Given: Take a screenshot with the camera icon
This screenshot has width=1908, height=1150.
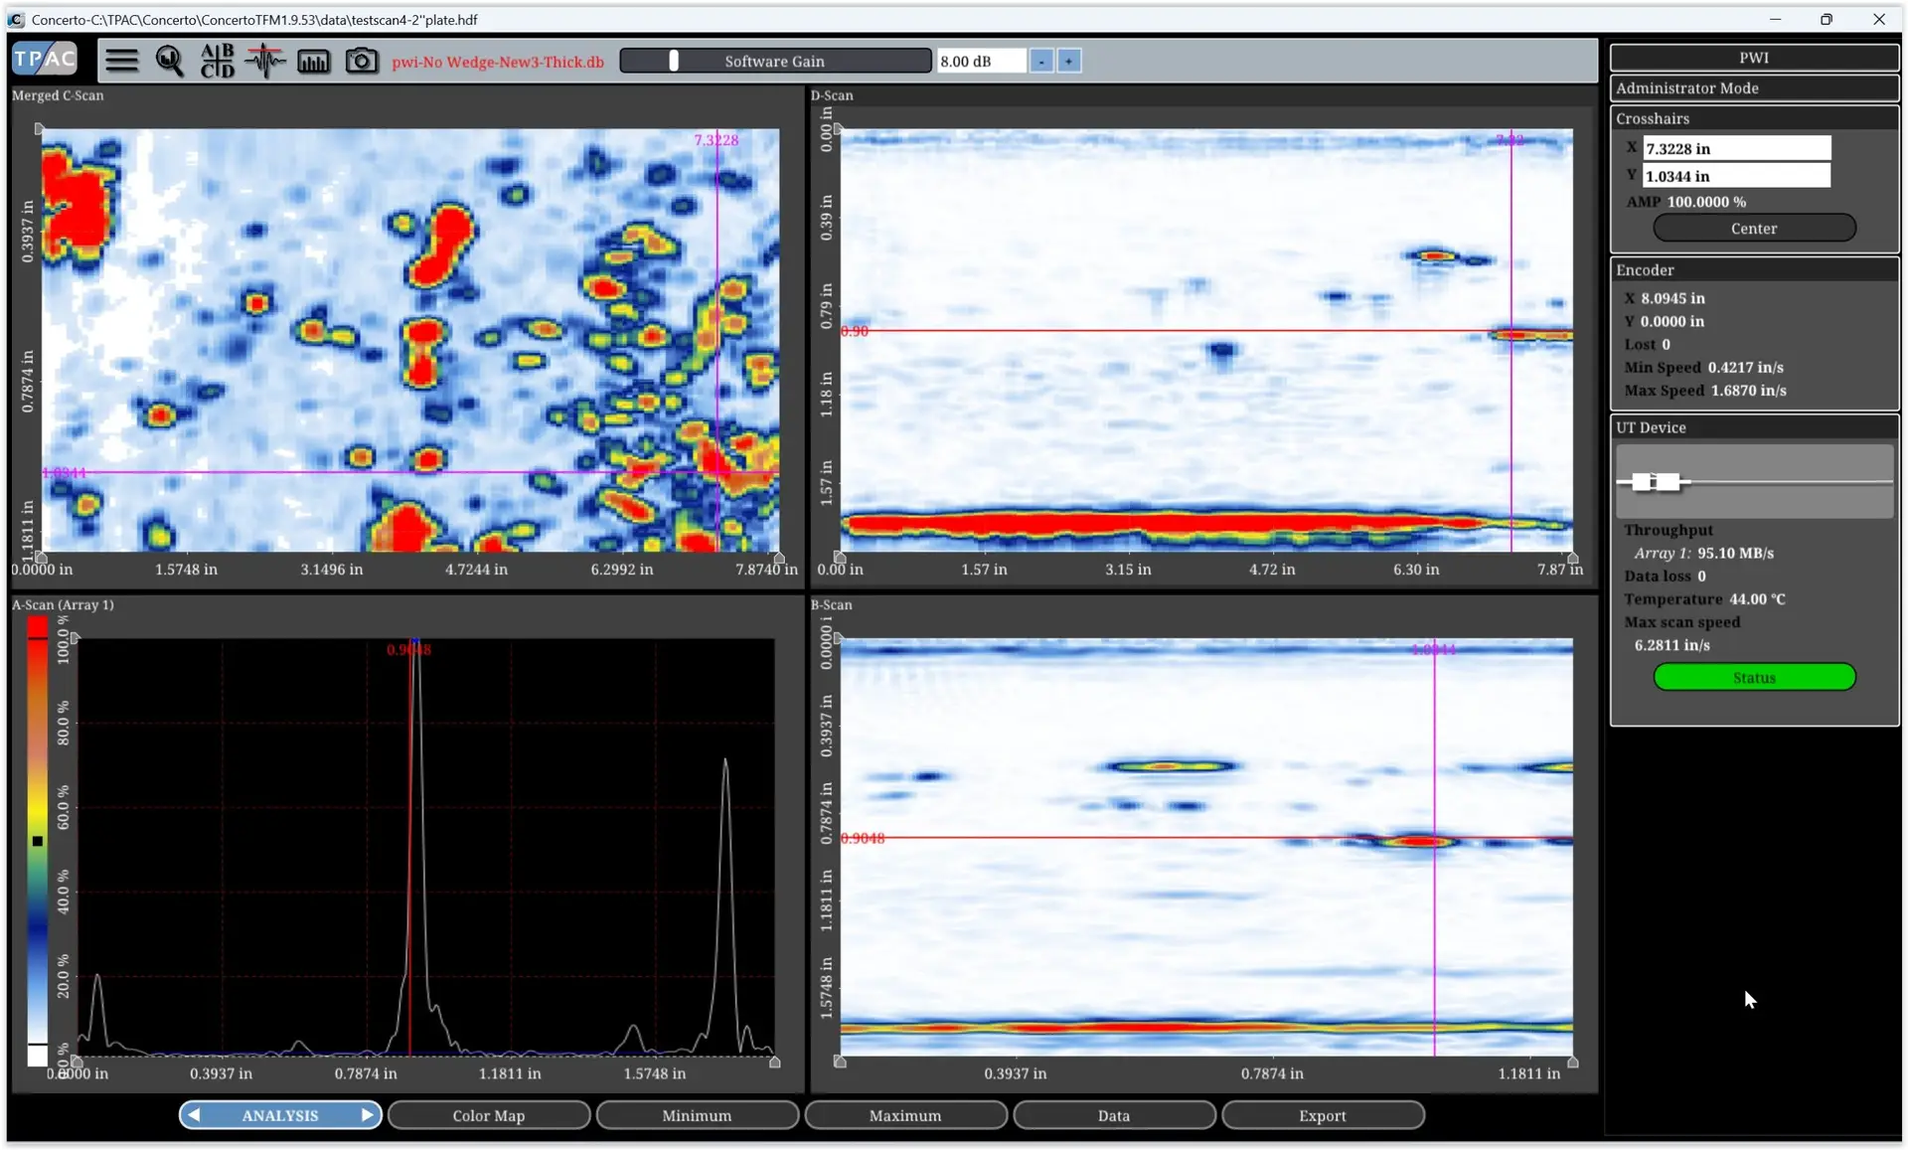Looking at the screenshot, I should click(361, 61).
